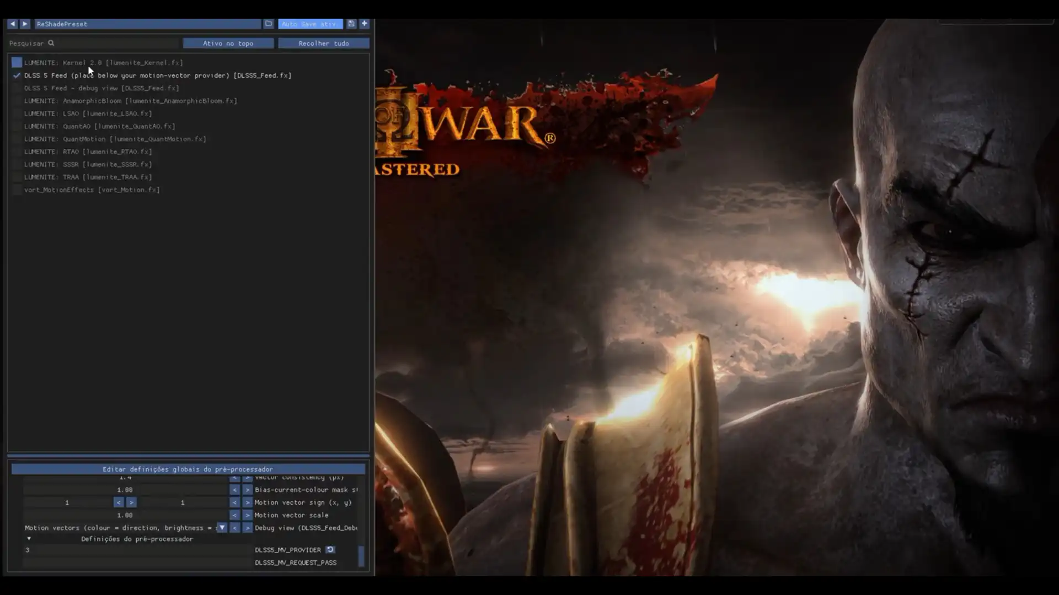Viewport: 1059px width, 595px height.
Task: Click the save preset floppy icon
Action: pos(351,24)
